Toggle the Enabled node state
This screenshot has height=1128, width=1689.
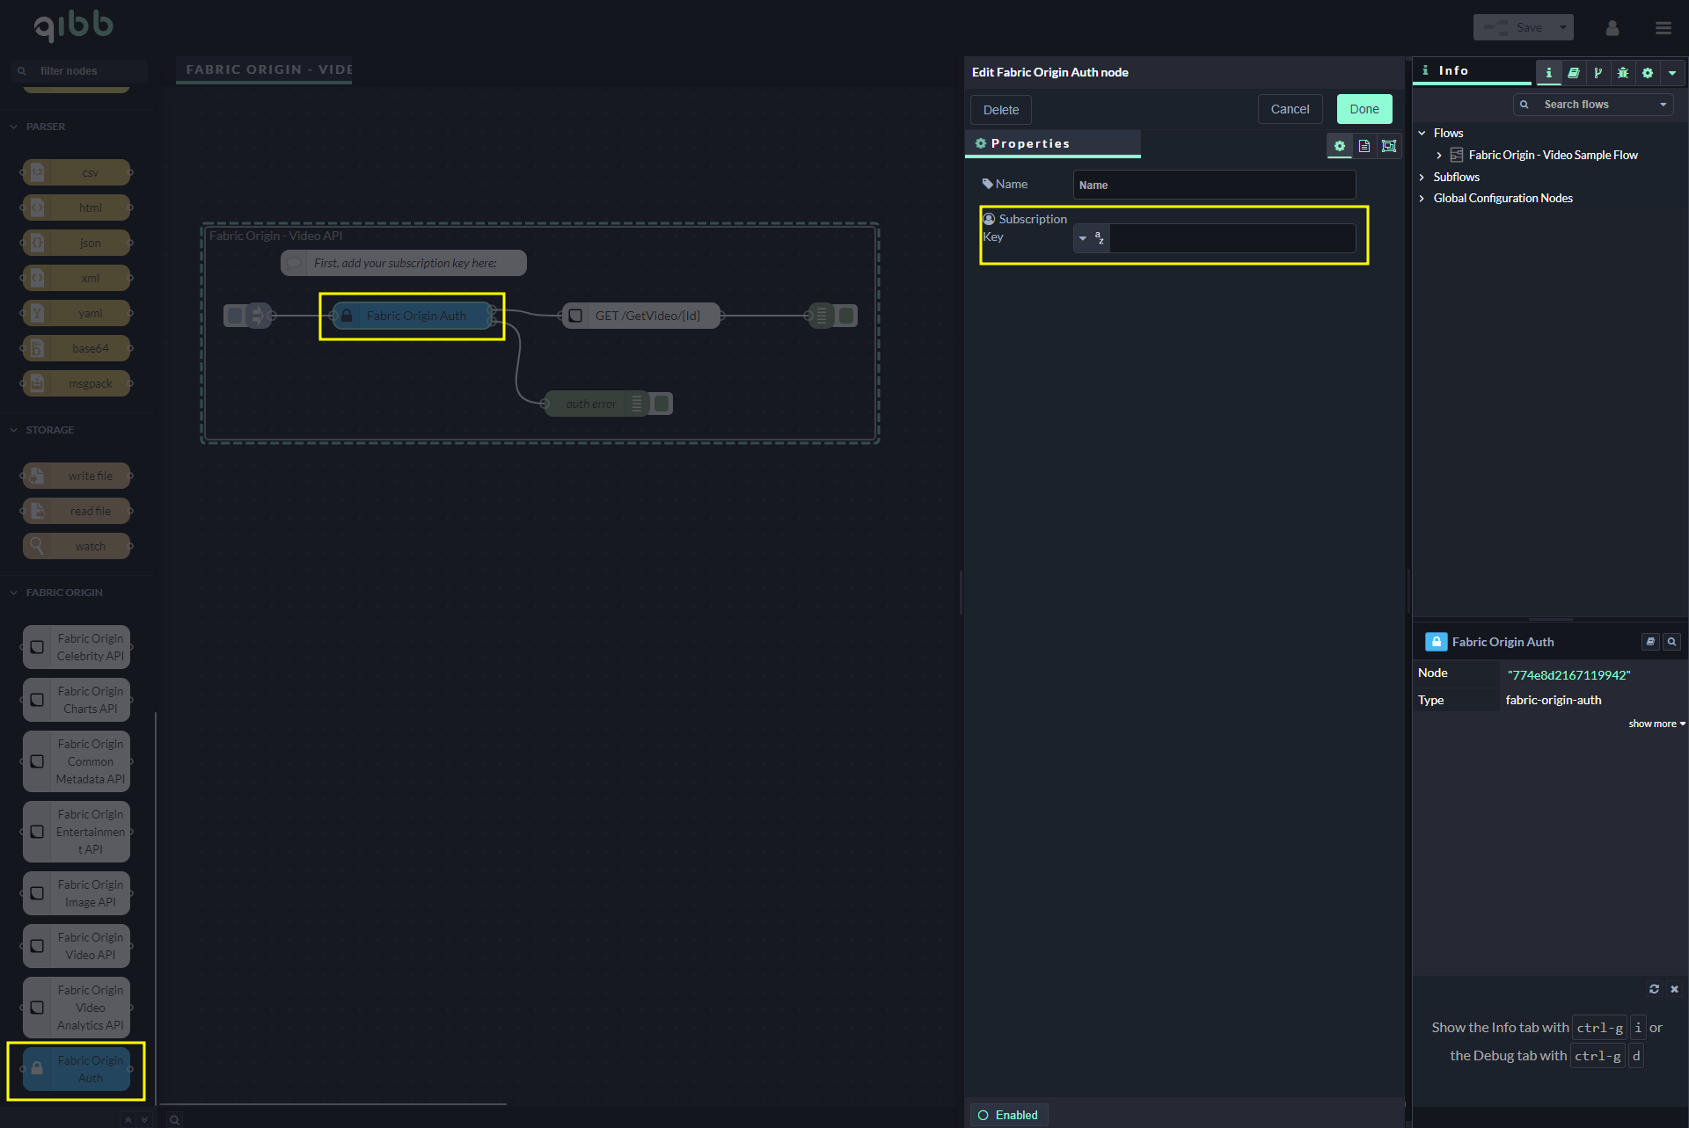(1008, 1115)
